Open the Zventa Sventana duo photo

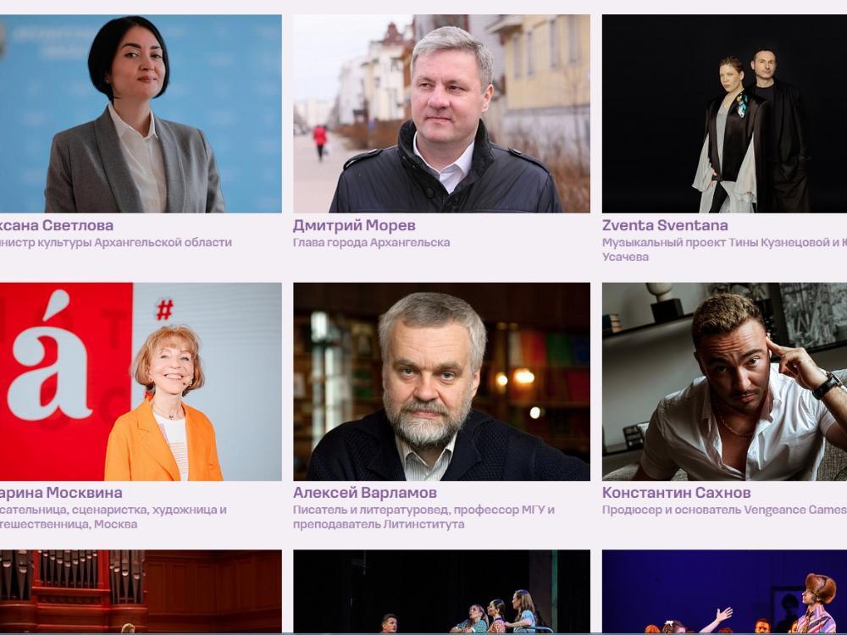click(724, 113)
